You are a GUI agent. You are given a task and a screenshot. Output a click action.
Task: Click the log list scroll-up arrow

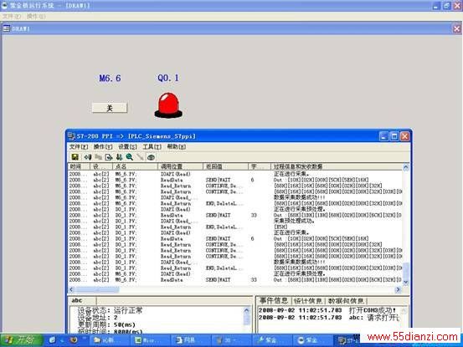point(406,167)
